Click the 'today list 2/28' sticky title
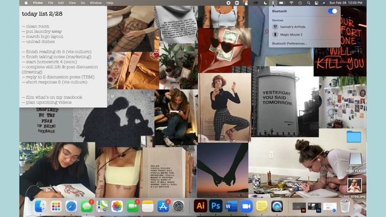The image size is (386, 217). pyautogui.click(x=42, y=14)
